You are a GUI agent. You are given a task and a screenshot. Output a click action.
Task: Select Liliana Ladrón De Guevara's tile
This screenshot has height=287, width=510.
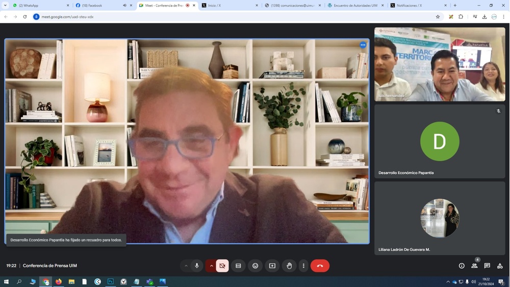(x=440, y=218)
